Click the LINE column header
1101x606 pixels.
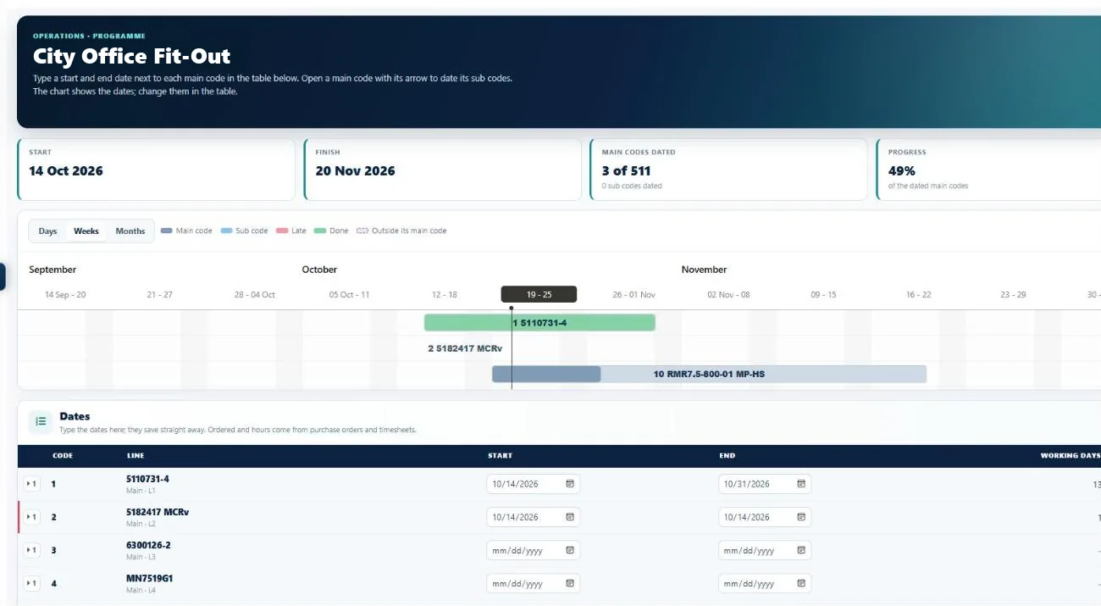pyautogui.click(x=136, y=456)
